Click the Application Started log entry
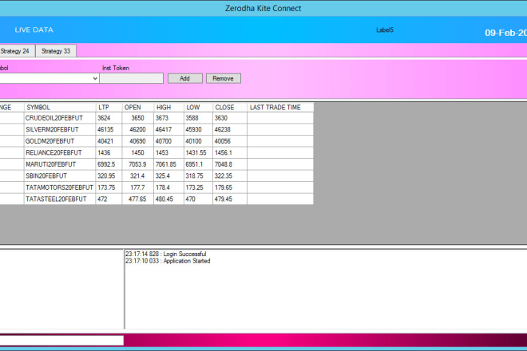Viewport: 527px width, 351px height. coord(168,261)
